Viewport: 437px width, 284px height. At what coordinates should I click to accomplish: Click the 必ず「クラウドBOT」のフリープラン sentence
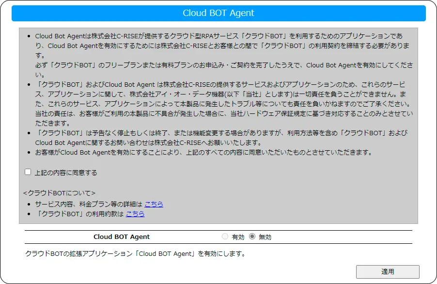pos(224,70)
